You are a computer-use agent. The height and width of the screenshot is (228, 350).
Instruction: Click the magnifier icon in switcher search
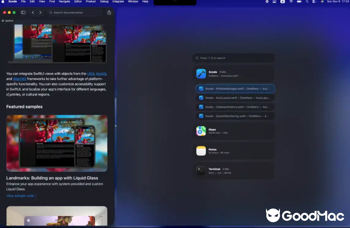pyautogui.click(x=197, y=58)
